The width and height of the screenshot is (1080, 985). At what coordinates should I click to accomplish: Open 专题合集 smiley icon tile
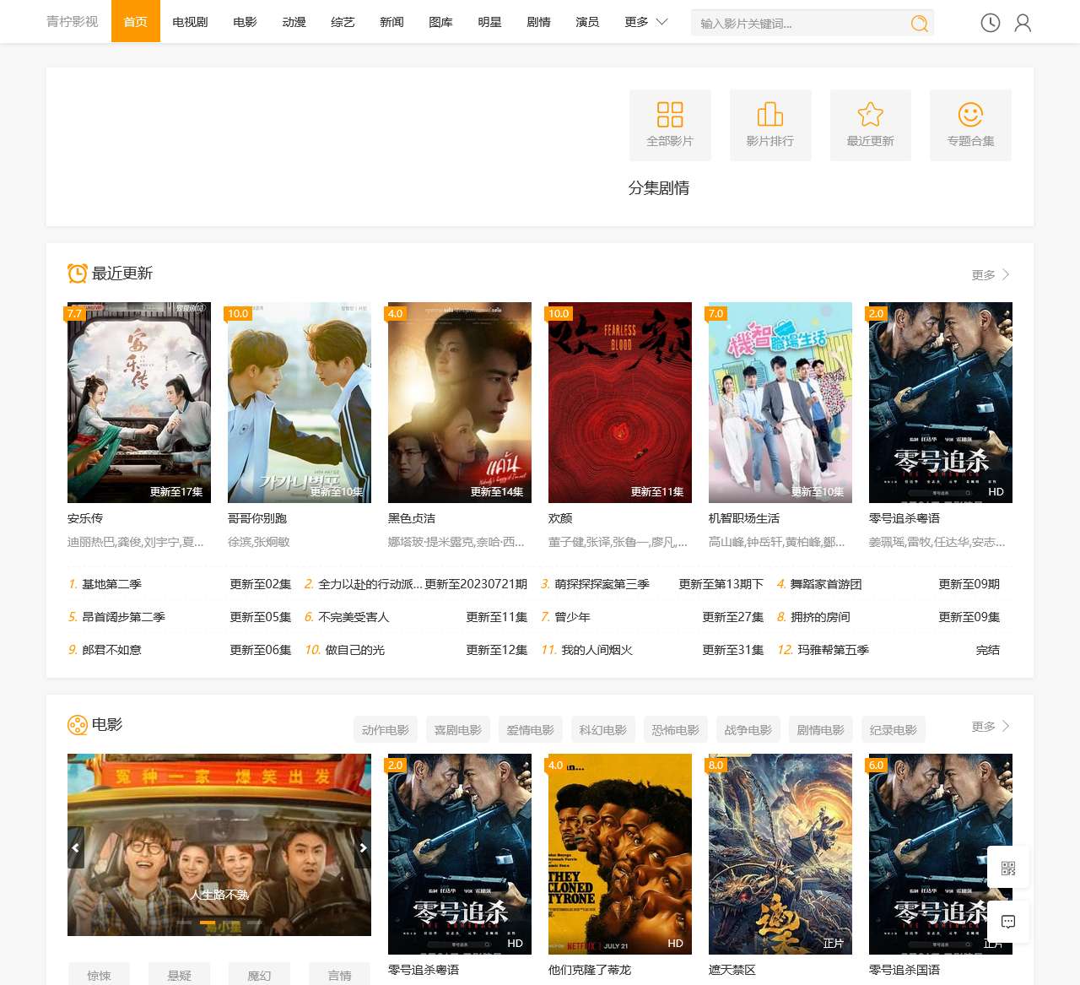point(971,125)
